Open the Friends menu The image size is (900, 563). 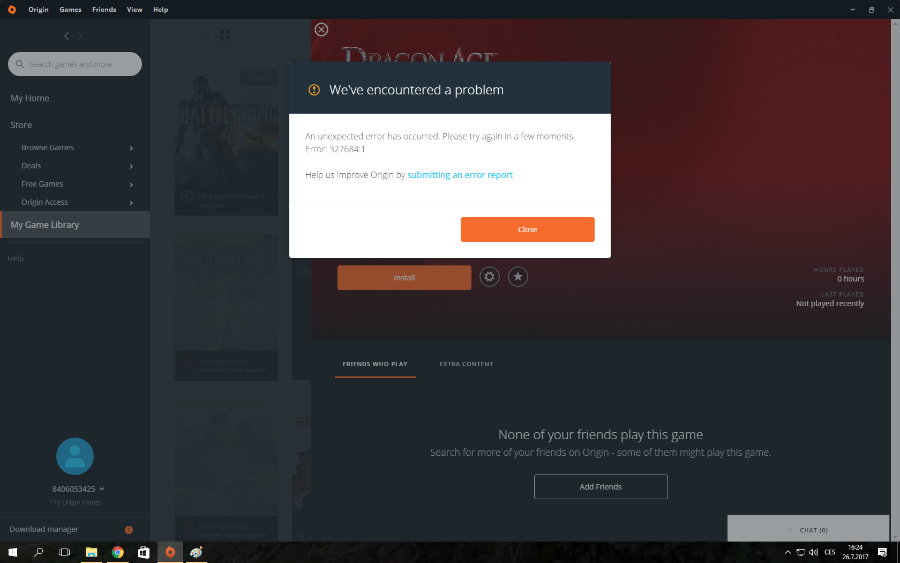click(x=104, y=10)
